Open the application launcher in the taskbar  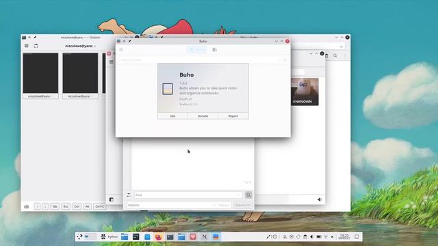[x=79, y=236]
